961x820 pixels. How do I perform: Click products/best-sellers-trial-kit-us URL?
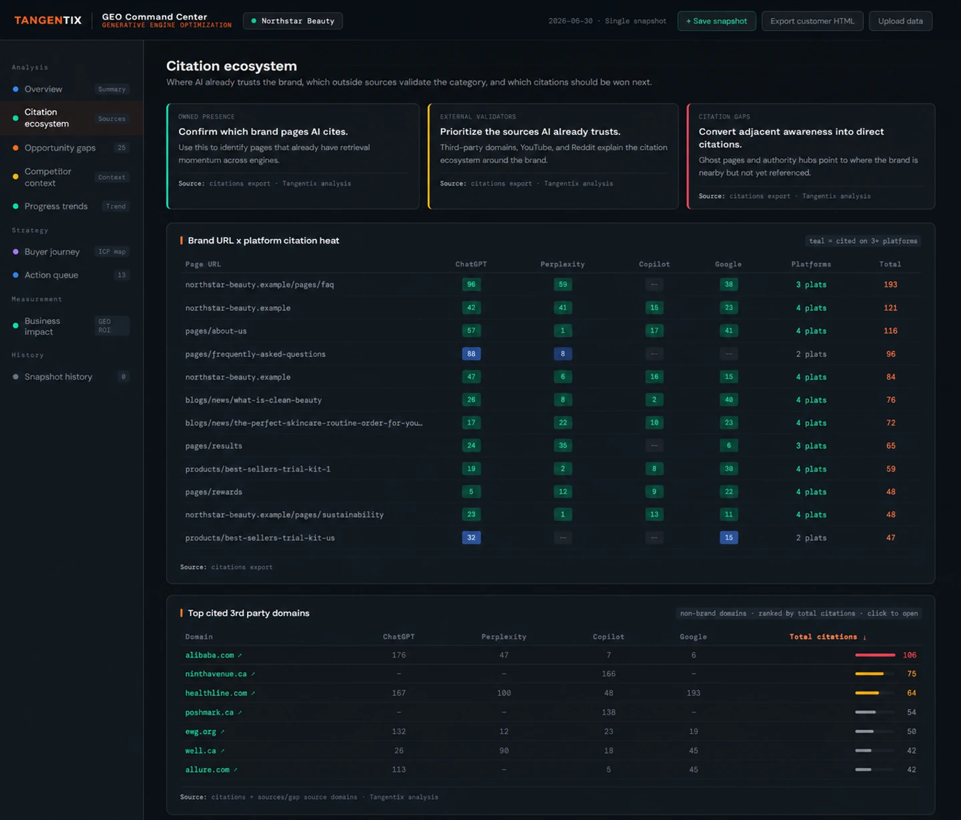click(x=260, y=538)
